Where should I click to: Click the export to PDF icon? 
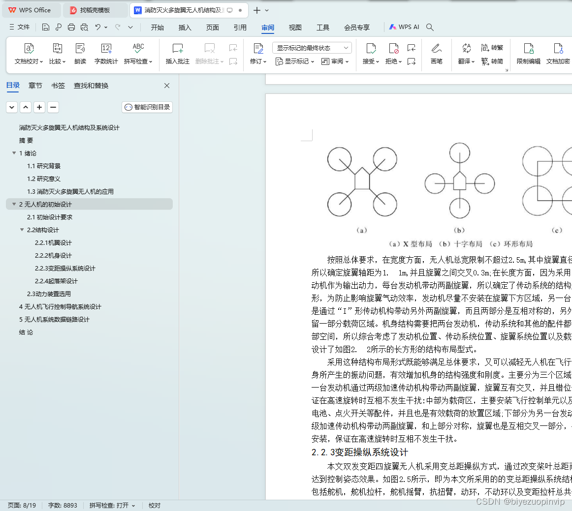59,27
